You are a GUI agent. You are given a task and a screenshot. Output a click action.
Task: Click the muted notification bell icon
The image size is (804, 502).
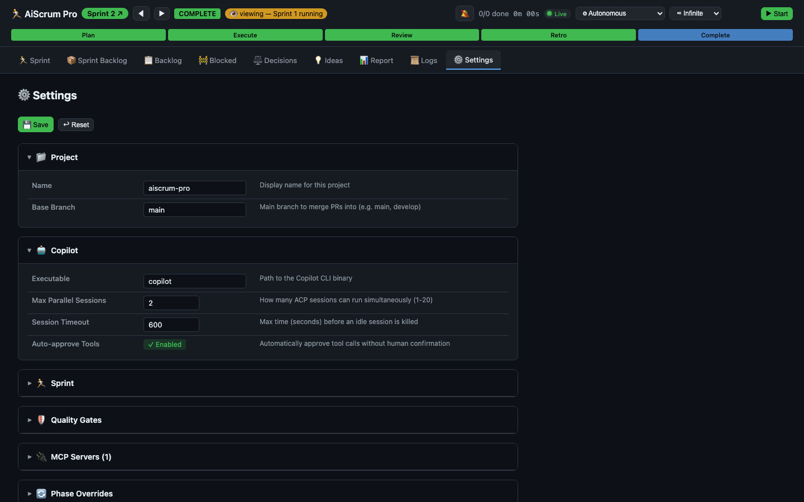(x=465, y=13)
